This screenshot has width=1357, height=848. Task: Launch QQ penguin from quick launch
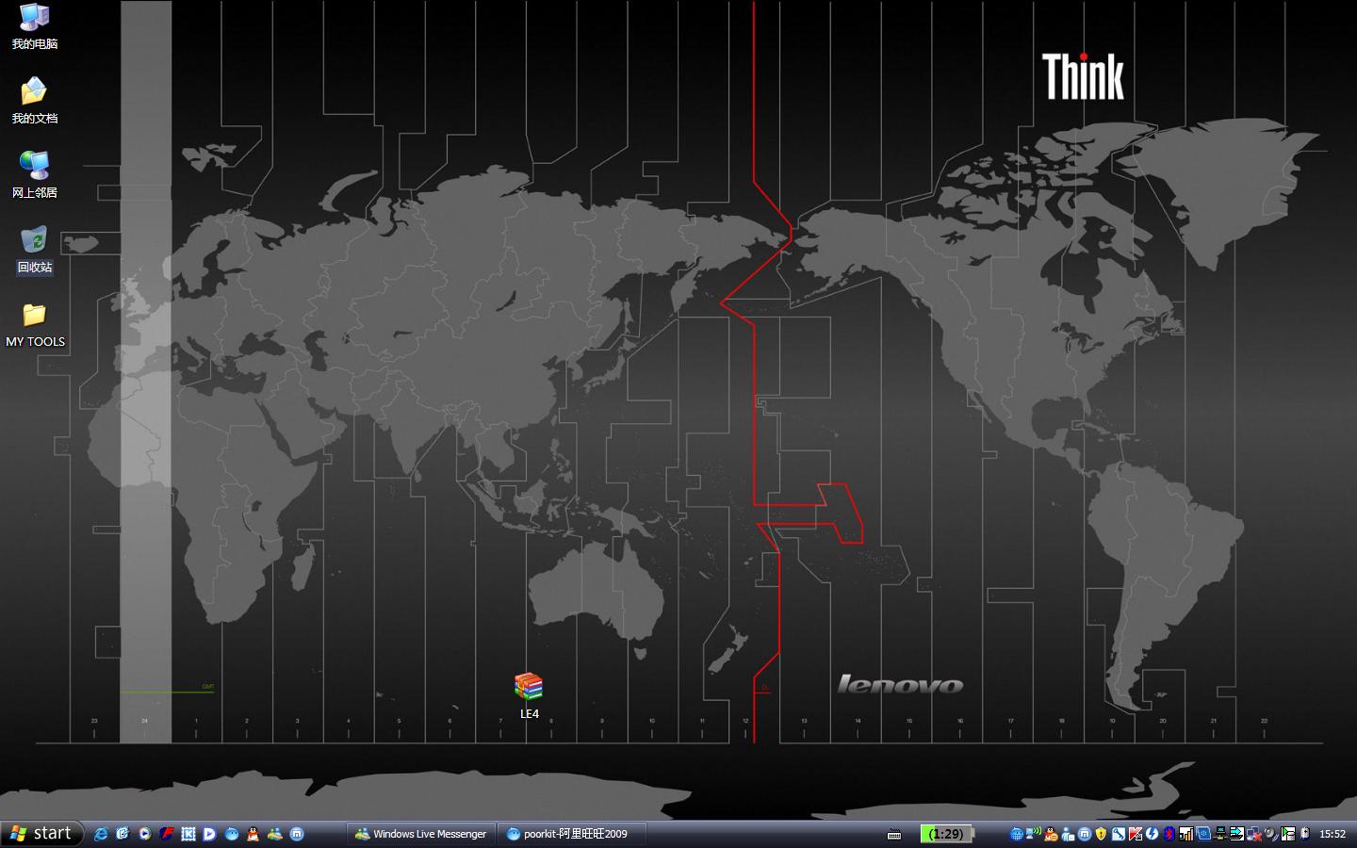click(x=253, y=834)
